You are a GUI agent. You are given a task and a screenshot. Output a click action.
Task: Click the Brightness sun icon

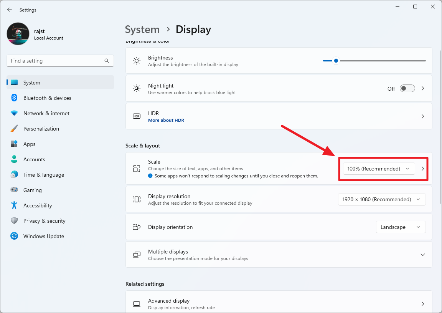137,60
